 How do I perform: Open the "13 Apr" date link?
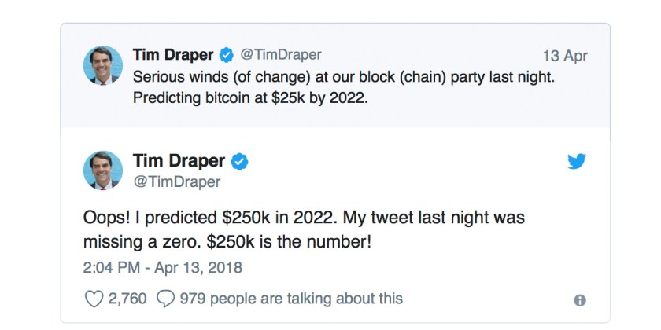click(x=565, y=57)
